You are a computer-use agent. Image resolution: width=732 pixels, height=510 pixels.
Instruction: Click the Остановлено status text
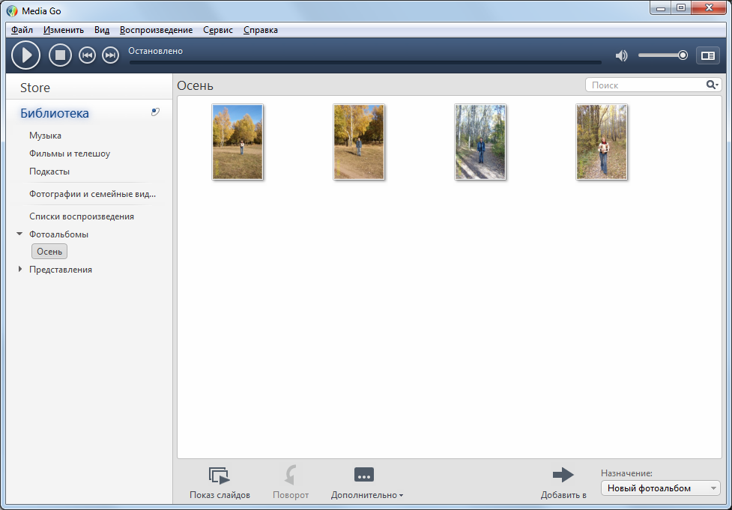click(155, 51)
